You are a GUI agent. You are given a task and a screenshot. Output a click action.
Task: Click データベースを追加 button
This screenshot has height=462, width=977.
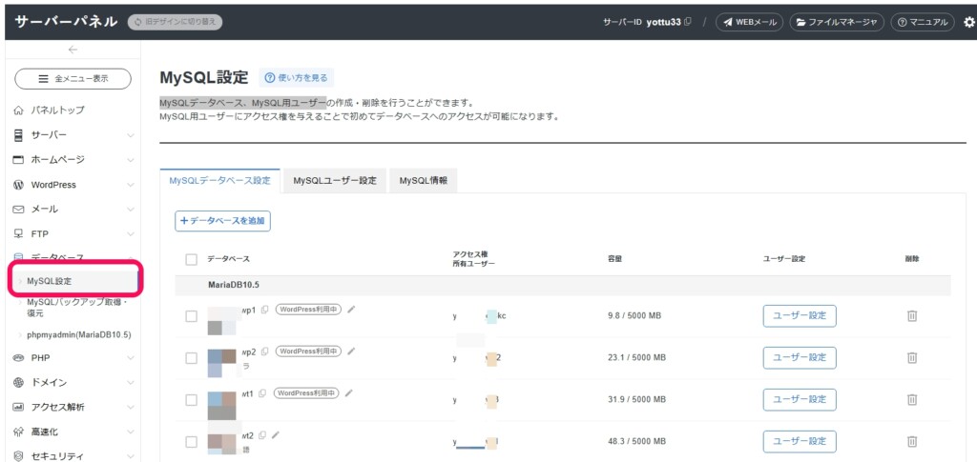(x=222, y=221)
